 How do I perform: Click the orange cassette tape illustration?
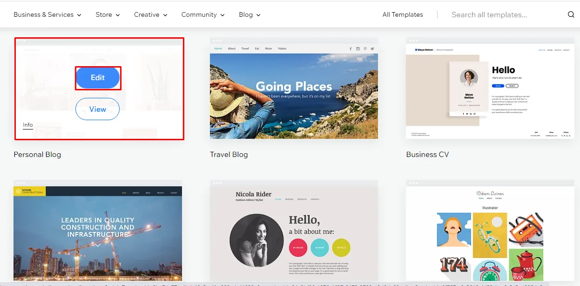tap(526, 229)
